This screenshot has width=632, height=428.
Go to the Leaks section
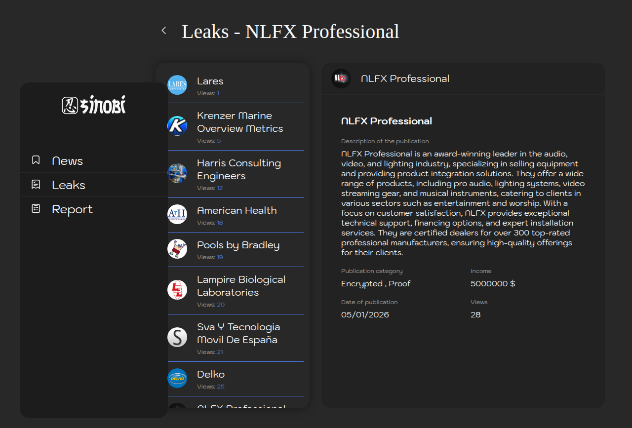point(69,185)
